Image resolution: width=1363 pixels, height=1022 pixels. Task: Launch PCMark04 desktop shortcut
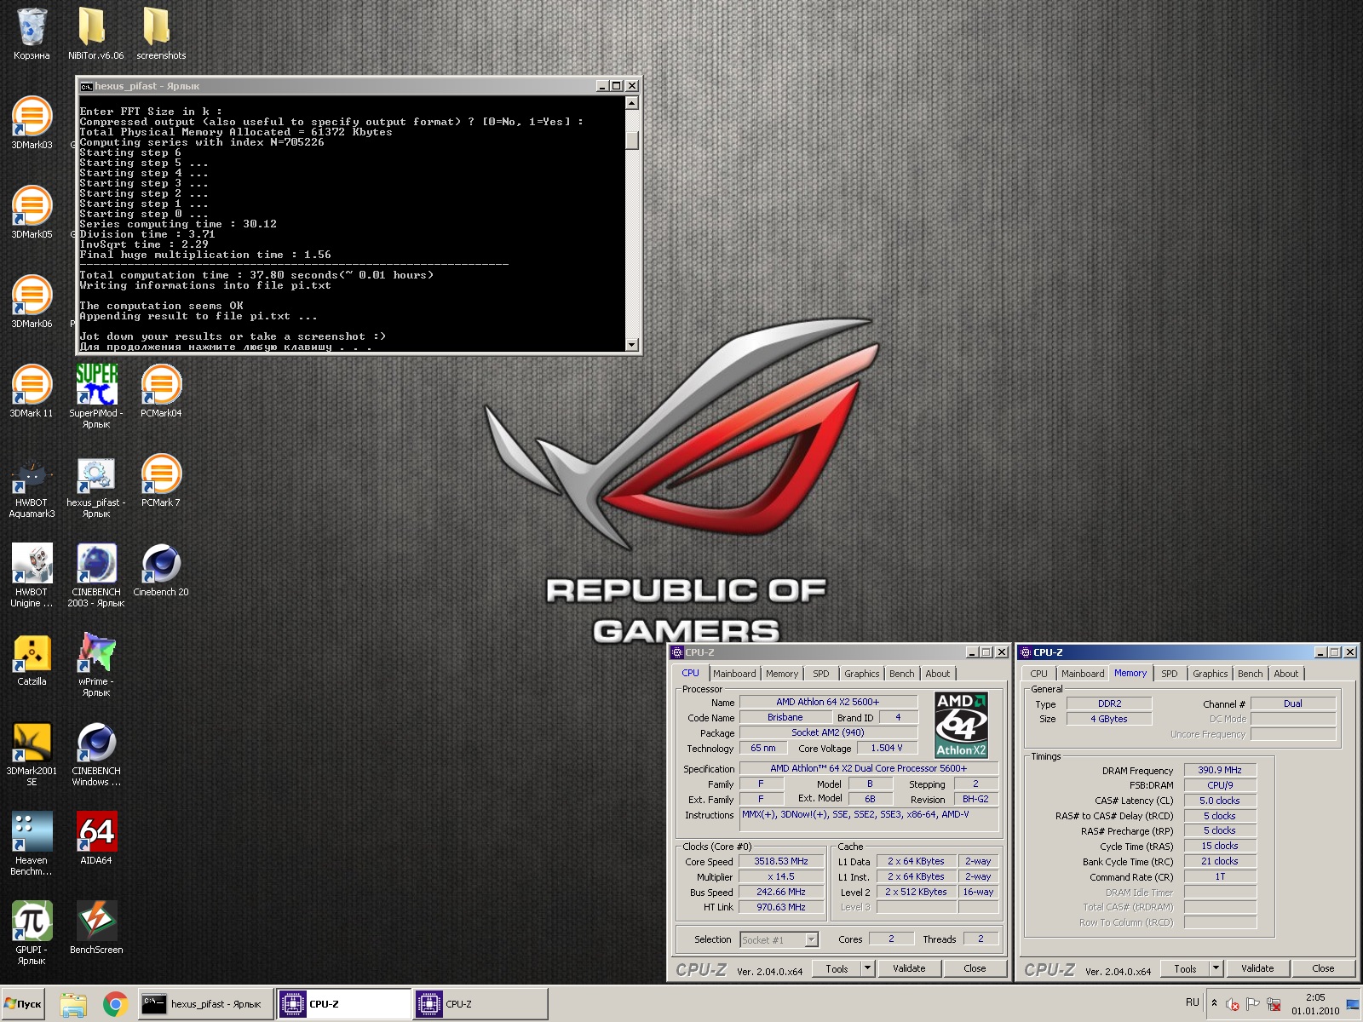161,392
